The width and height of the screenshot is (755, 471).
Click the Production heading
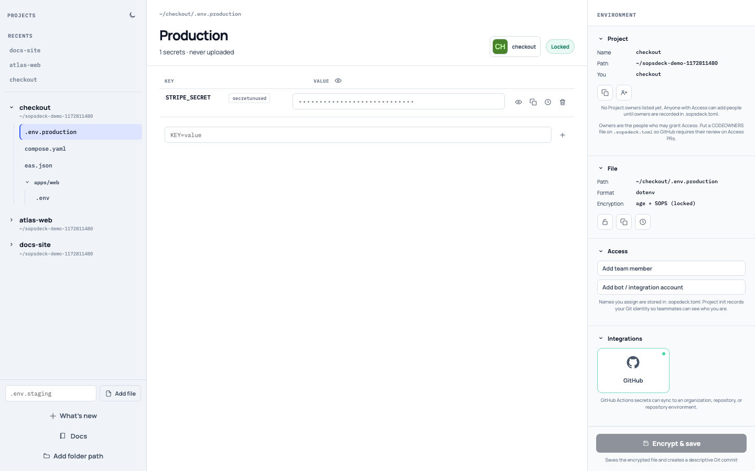193,36
